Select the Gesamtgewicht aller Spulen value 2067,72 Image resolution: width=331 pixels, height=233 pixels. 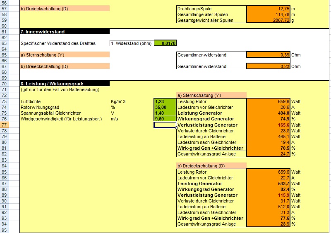[268, 20]
